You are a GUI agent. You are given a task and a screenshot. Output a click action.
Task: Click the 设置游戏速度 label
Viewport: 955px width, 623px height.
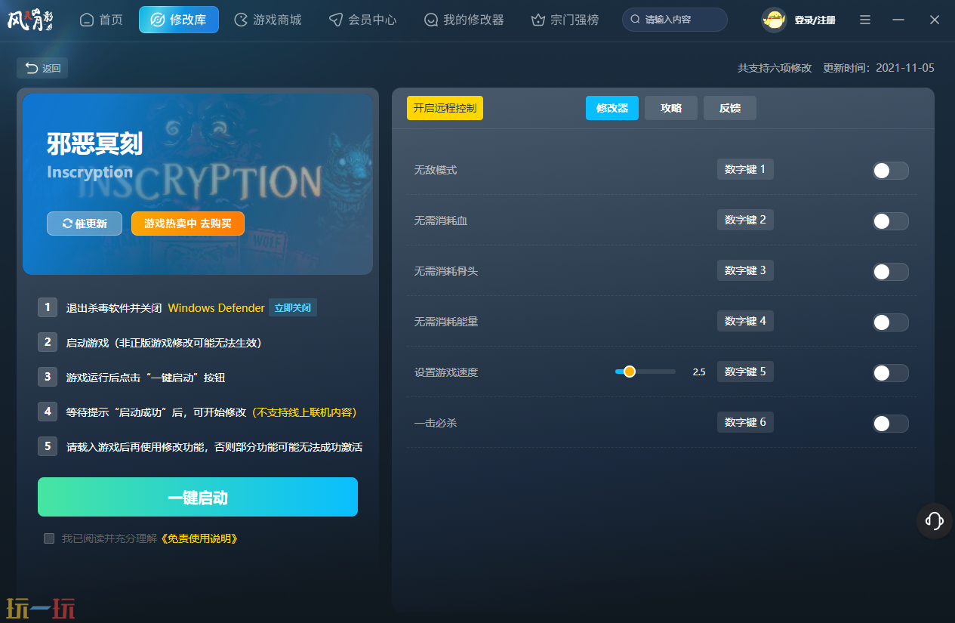[446, 372]
